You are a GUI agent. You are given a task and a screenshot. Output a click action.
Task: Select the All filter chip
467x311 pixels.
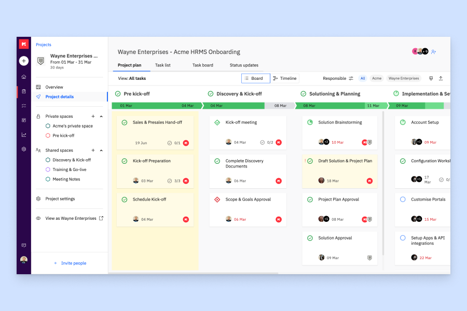363,78
